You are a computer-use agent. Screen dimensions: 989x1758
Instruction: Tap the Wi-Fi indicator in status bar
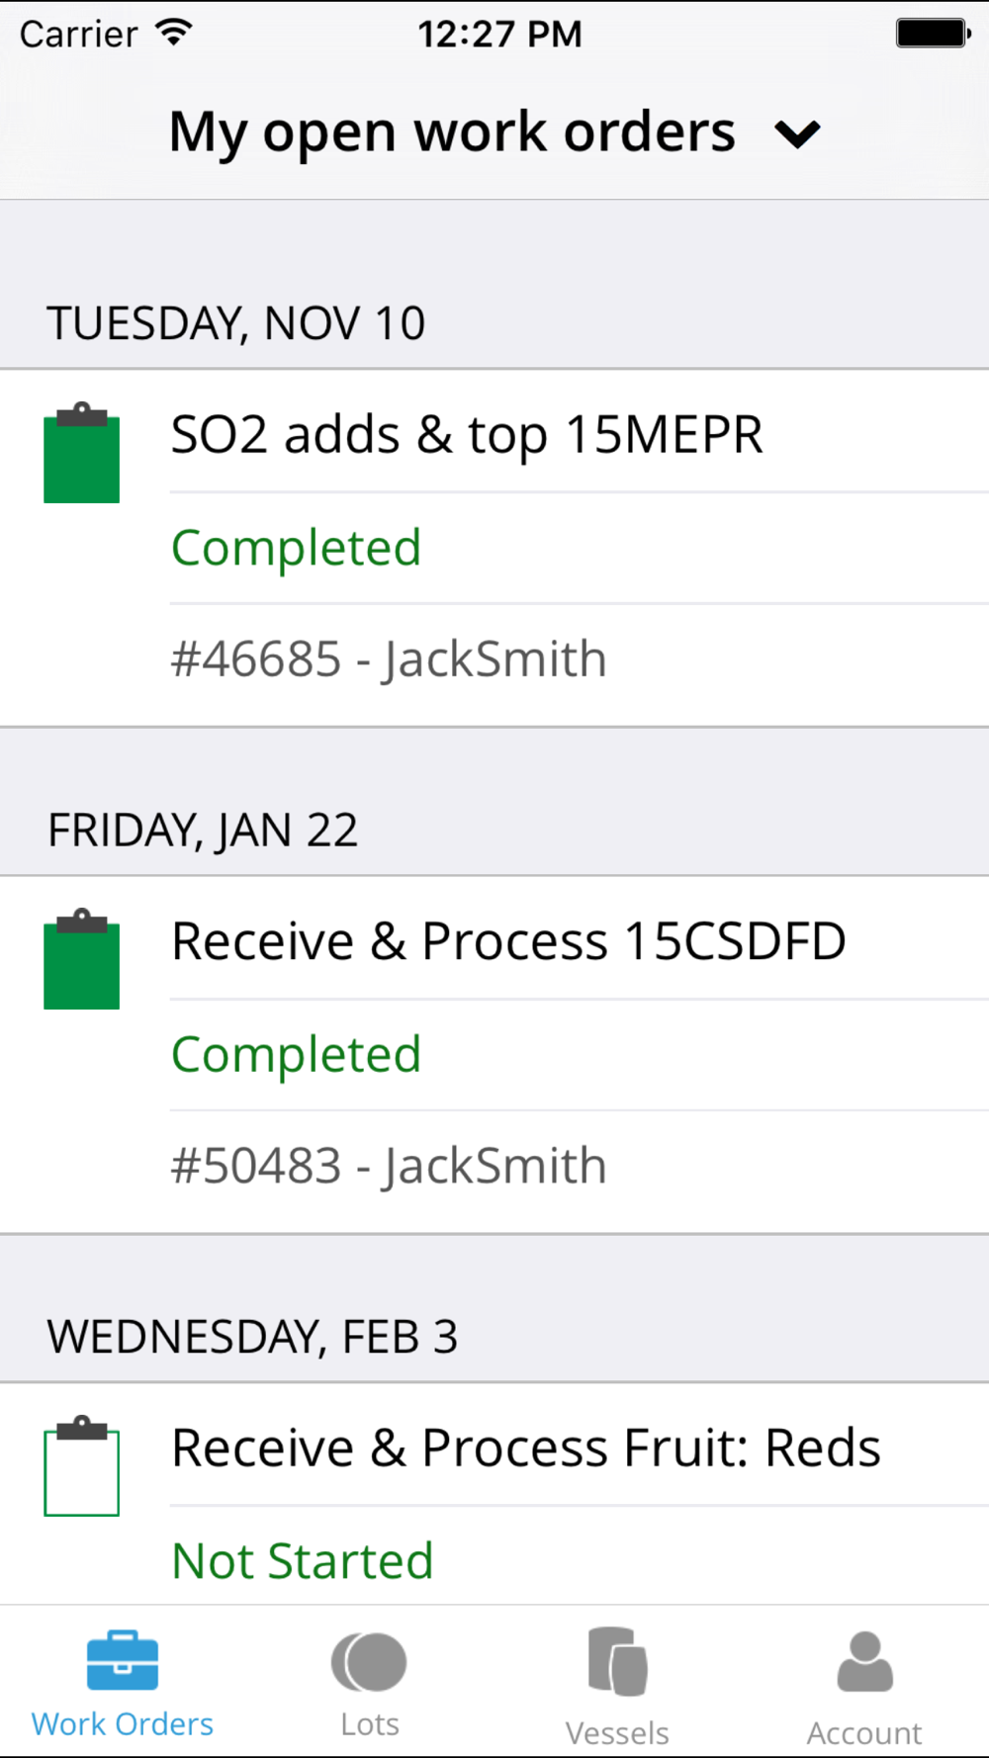pos(174,34)
